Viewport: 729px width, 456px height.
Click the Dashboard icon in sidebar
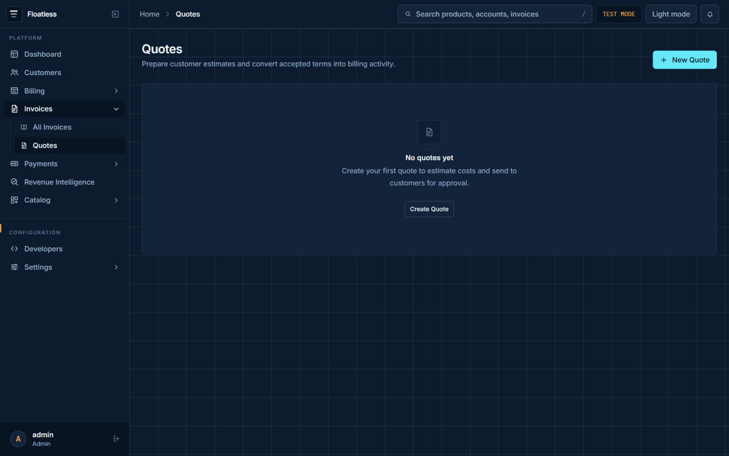(14, 54)
